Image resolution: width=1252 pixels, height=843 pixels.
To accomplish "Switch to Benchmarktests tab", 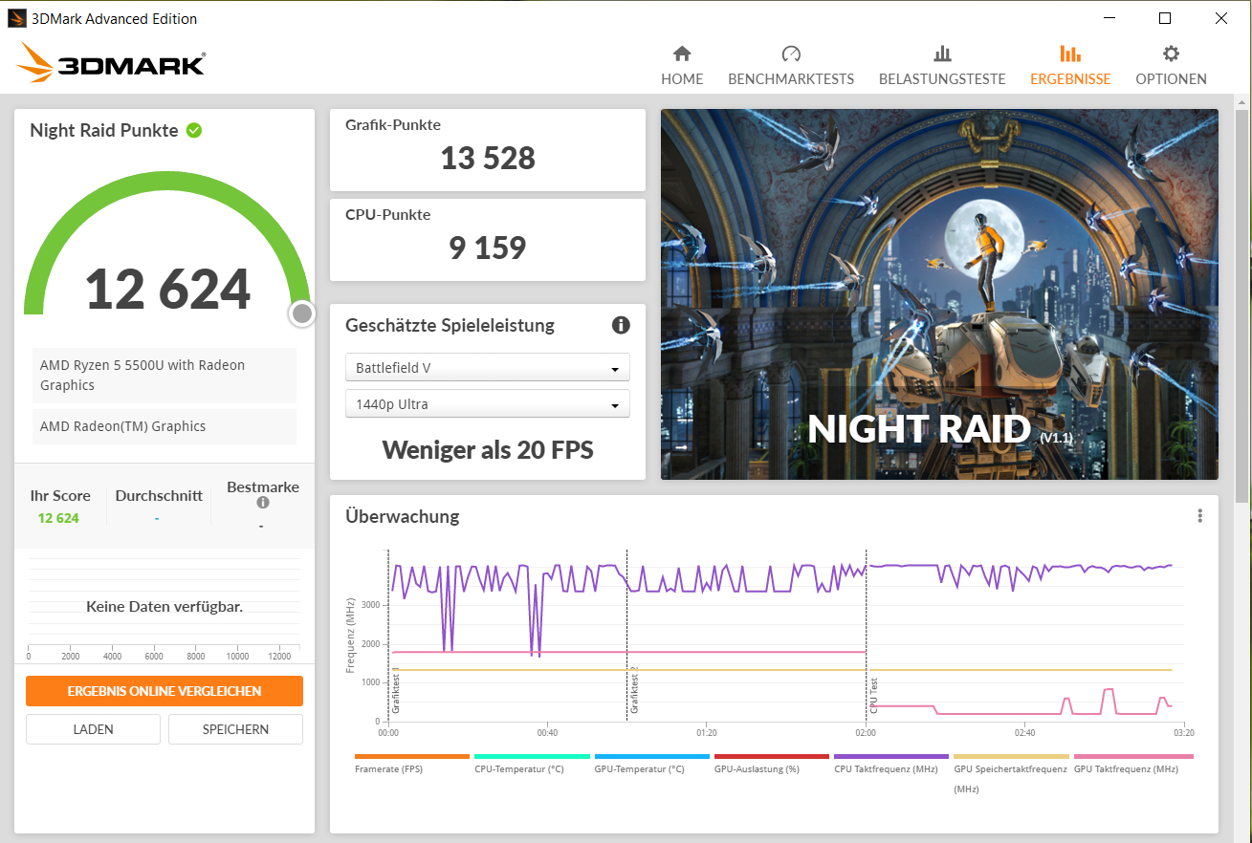I will coord(791,66).
